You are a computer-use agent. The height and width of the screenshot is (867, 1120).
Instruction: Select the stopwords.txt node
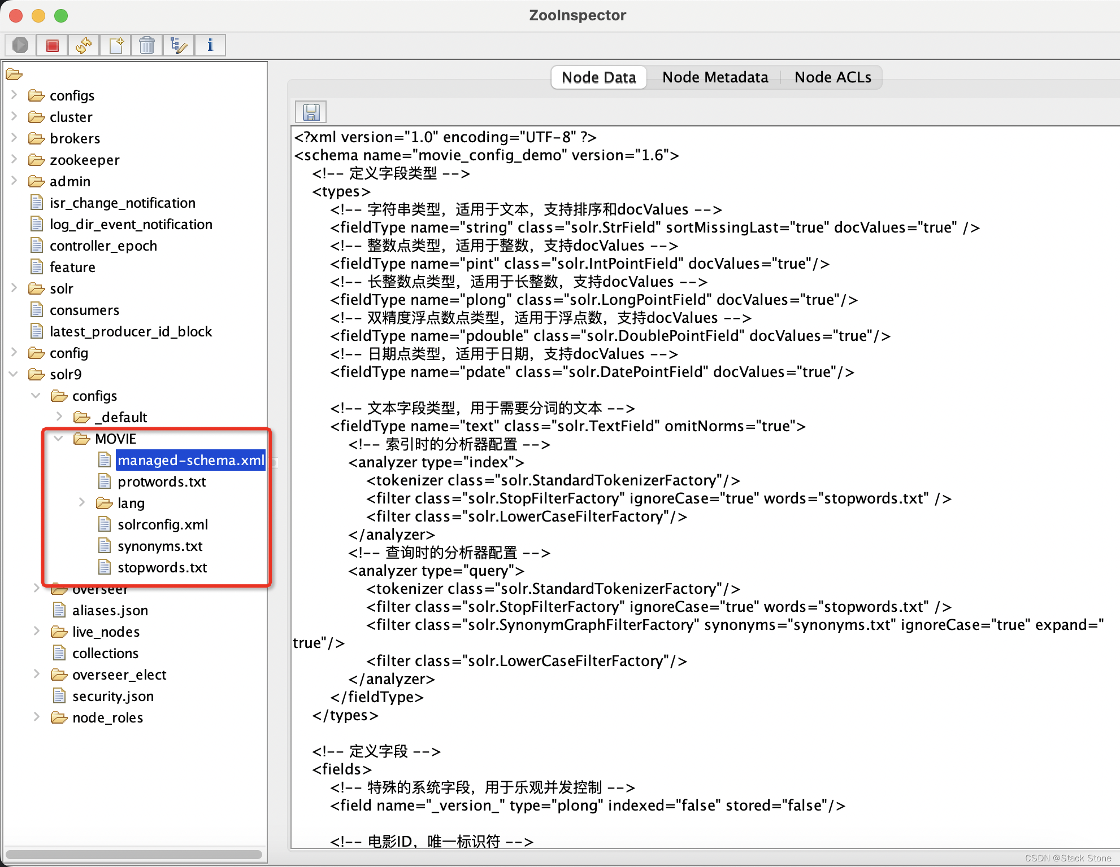coord(162,567)
